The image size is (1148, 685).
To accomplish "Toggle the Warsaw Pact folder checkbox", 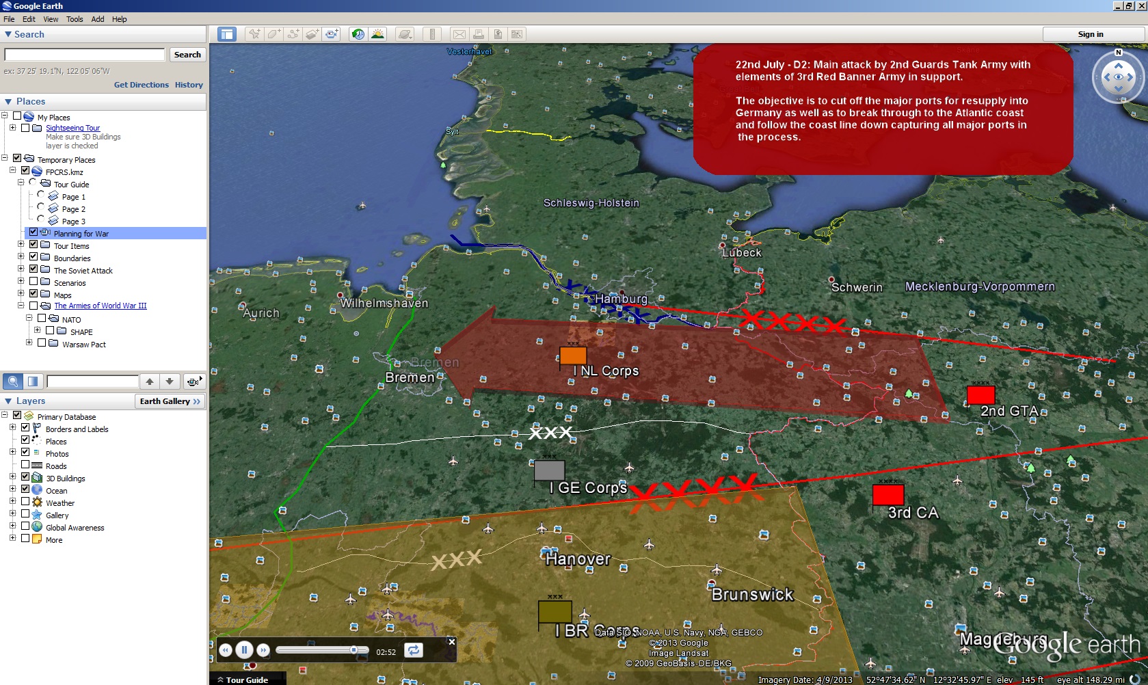I will click(x=42, y=343).
